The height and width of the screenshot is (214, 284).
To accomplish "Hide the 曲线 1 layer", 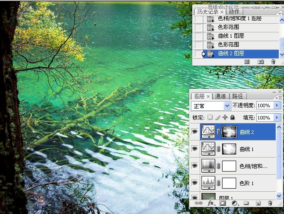I will pyautogui.click(x=195, y=149).
